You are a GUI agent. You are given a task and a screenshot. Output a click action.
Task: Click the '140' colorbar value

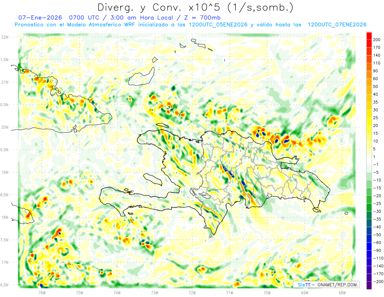click(x=377, y=55)
